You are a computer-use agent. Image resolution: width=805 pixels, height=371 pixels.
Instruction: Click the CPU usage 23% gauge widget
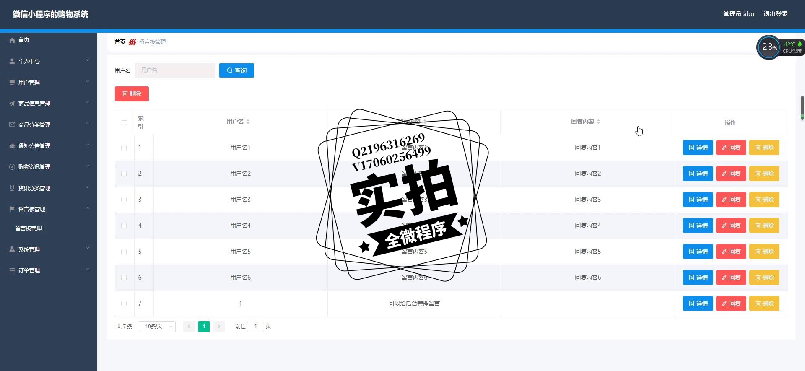point(769,47)
